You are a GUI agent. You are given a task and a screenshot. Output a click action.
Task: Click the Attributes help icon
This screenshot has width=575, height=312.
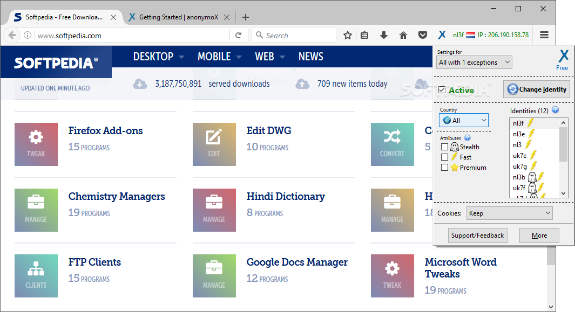(467, 138)
